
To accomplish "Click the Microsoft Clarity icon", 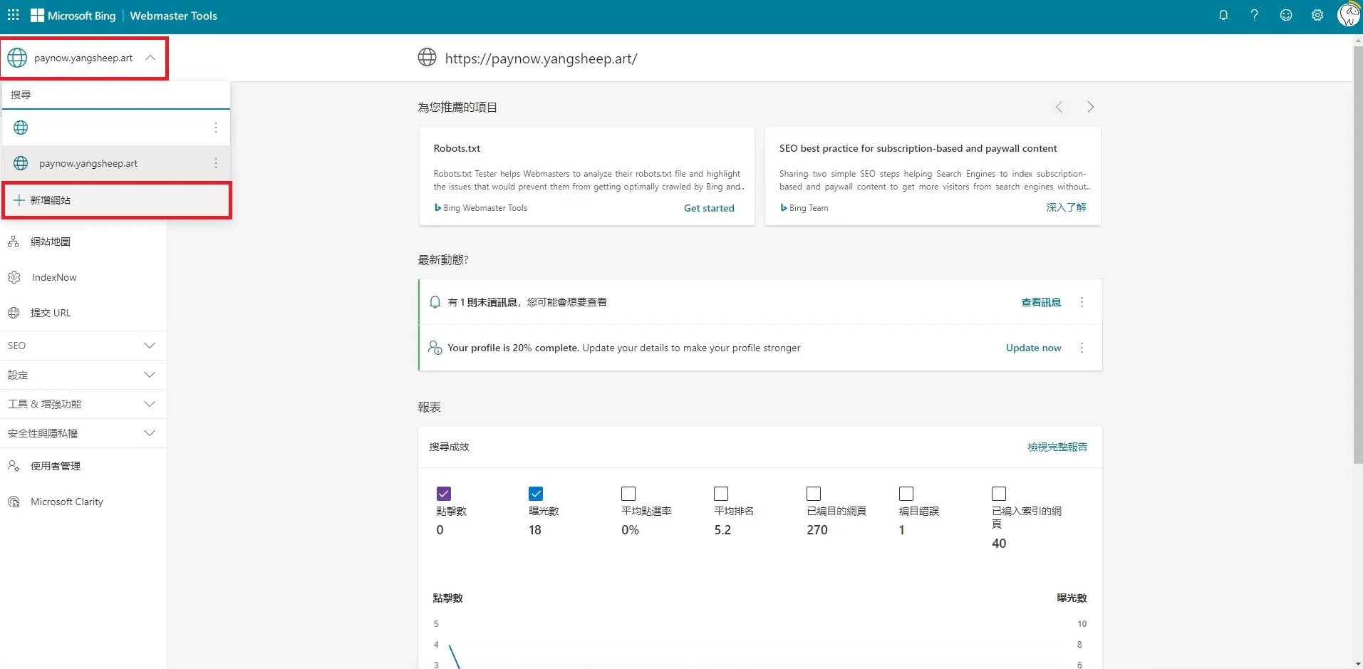I will tap(14, 502).
